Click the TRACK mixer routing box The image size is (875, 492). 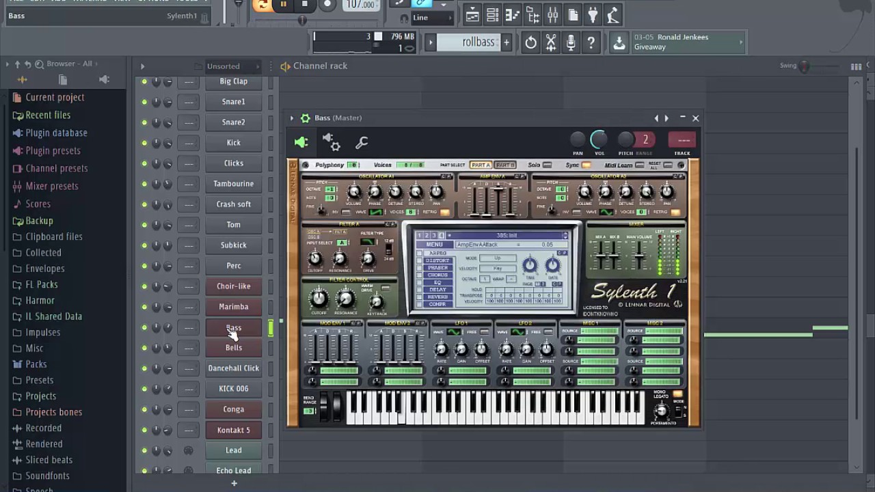pos(682,140)
